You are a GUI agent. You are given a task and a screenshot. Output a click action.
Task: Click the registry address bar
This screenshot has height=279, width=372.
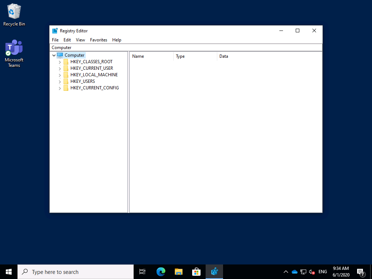(185, 48)
